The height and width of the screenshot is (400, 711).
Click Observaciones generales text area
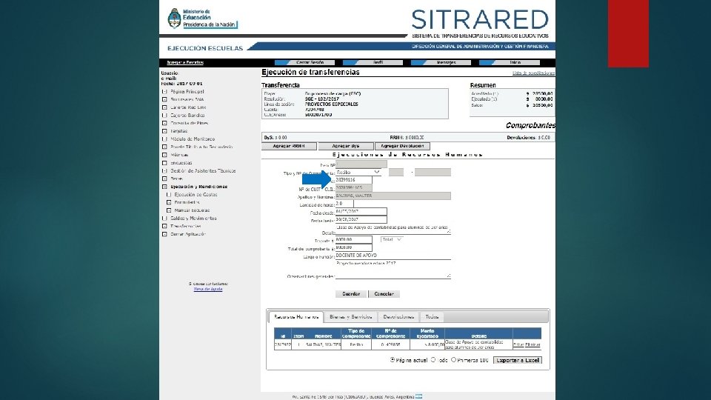coord(393,270)
